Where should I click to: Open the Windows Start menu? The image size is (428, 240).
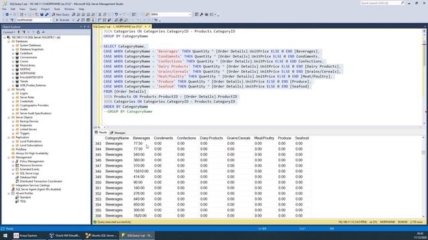click(5, 235)
